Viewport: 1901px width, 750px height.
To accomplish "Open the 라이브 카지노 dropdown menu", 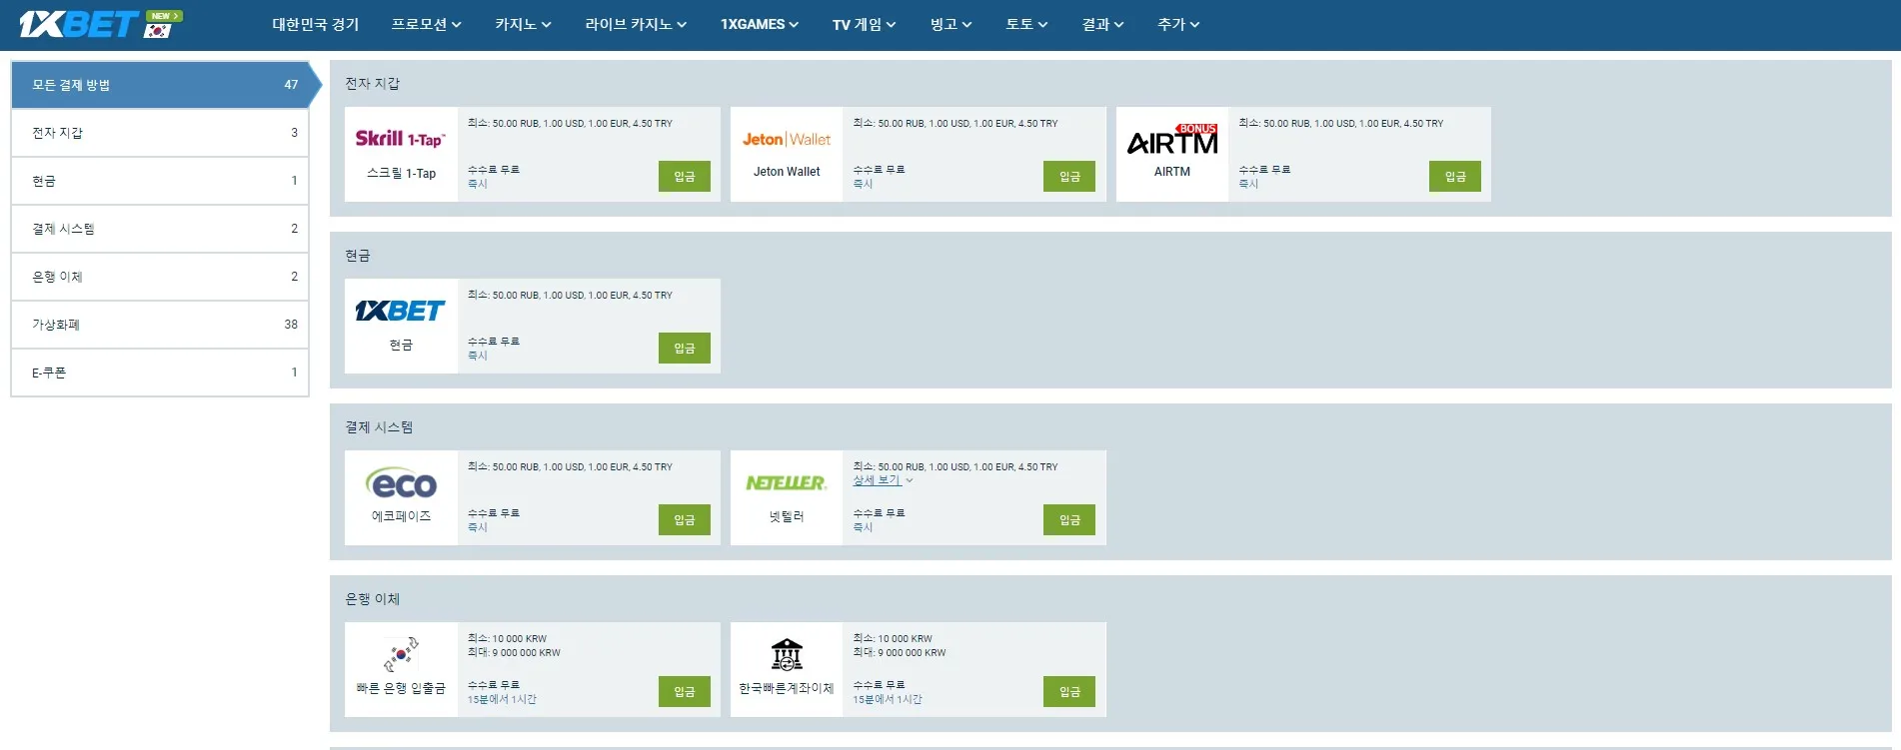I will (636, 24).
